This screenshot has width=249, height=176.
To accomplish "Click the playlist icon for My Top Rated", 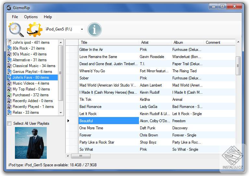I will click(x=9, y=89).
